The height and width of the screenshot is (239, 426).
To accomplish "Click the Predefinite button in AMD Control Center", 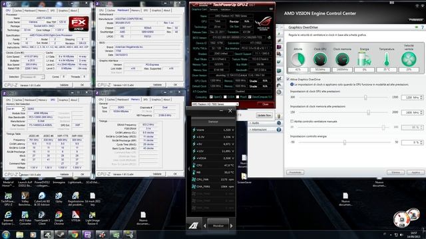I will [295, 173].
